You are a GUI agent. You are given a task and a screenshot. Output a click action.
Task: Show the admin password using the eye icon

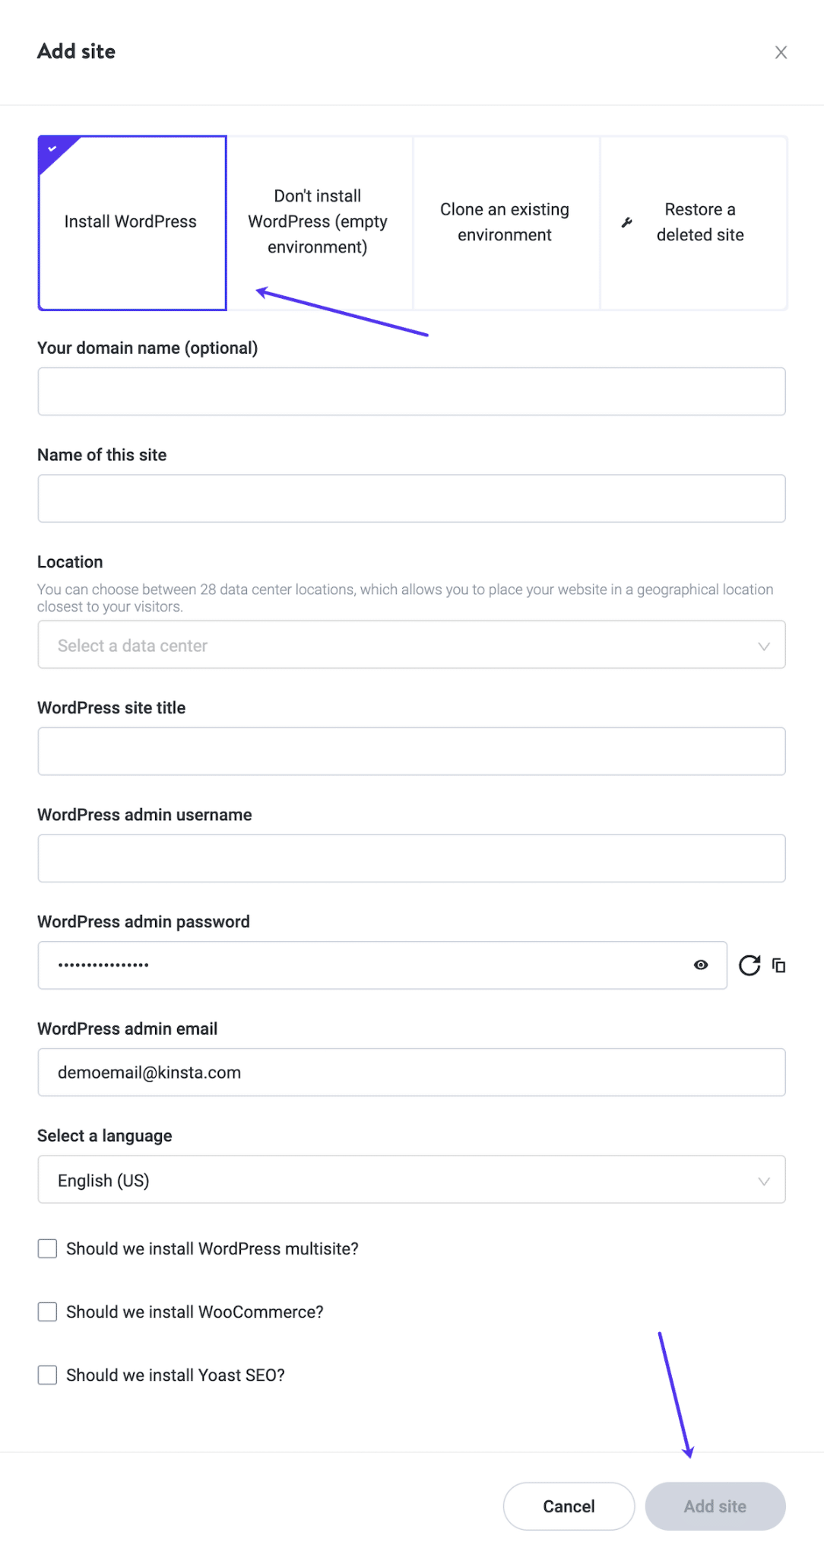[700, 965]
